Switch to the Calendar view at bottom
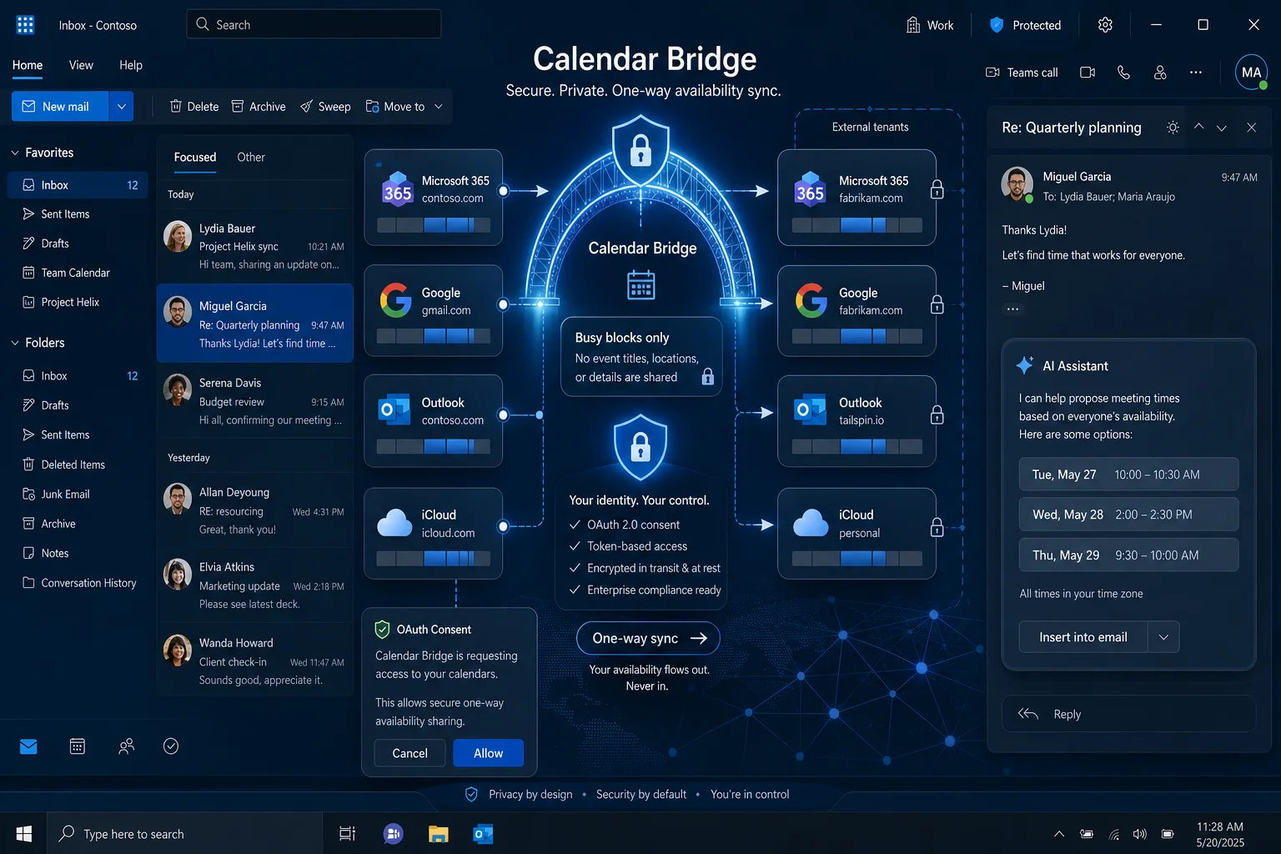Image resolution: width=1281 pixels, height=854 pixels. pyautogui.click(x=78, y=746)
